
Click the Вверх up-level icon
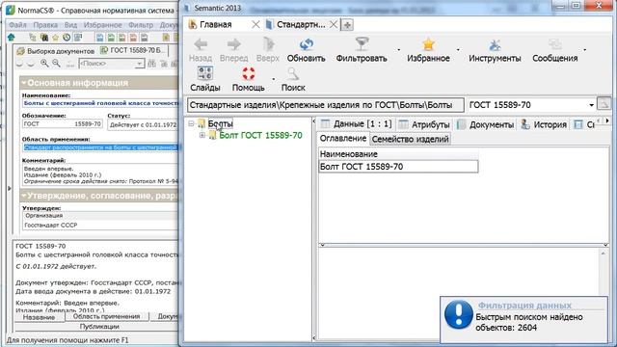[x=268, y=44]
